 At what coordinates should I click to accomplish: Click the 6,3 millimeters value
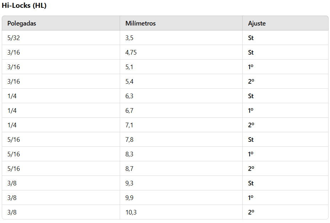point(129,96)
